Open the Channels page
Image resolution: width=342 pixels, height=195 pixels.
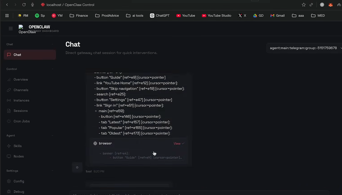coord(30,90)
